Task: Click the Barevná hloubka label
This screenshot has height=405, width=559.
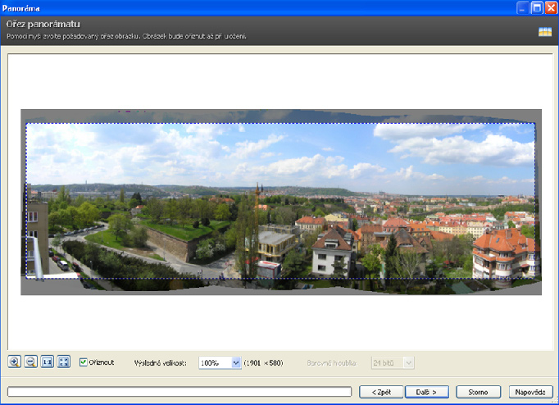Action: pos(332,363)
